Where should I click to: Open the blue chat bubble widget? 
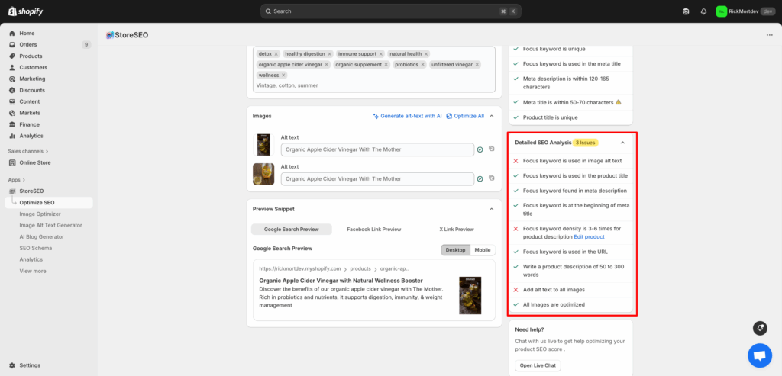(759, 355)
